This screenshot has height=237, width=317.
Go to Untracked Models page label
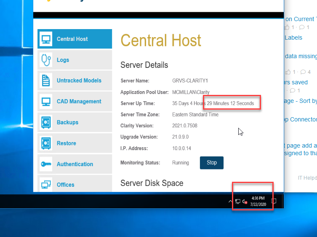point(79,81)
